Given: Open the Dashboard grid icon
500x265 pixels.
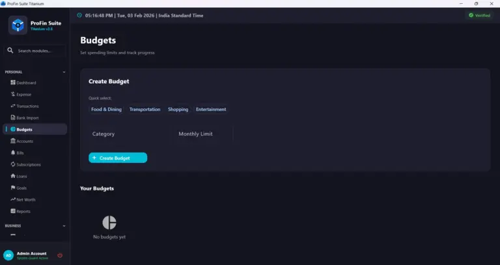Looking at the screenshot, I should pyautogui.click(x=13, y=82).
